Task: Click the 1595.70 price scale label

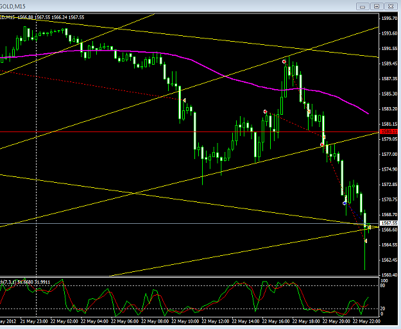Action: pos(389,19)
